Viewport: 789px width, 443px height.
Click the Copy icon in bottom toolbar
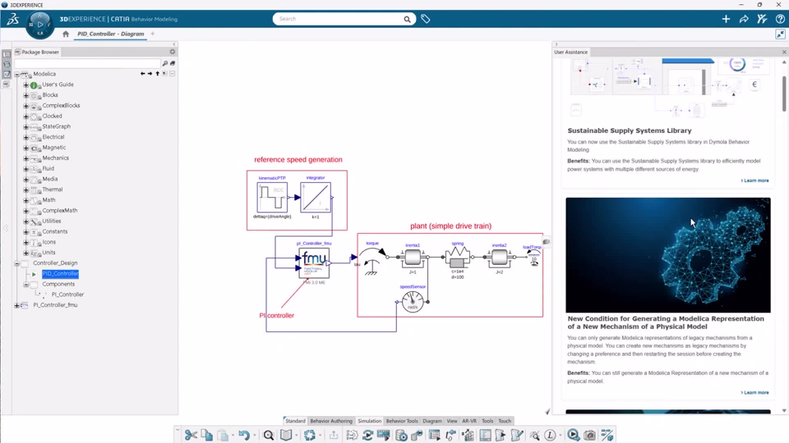[x=207, y=435]
